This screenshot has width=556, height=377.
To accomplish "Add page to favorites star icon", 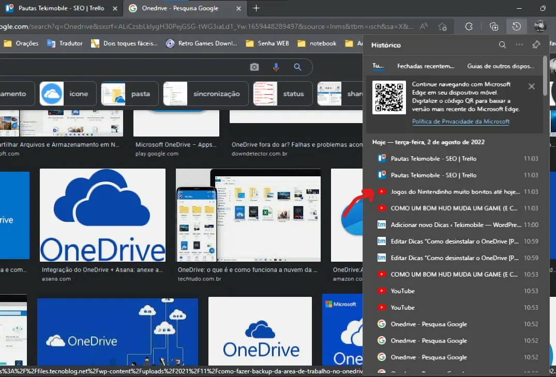I will (442, 26).
